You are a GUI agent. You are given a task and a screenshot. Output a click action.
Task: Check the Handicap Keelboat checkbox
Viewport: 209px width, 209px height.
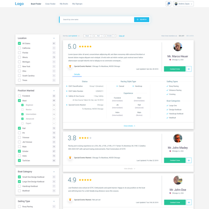point(19,186)
